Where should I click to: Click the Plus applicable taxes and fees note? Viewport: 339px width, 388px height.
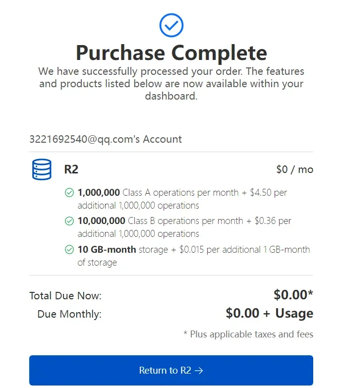tap(248, 334)
